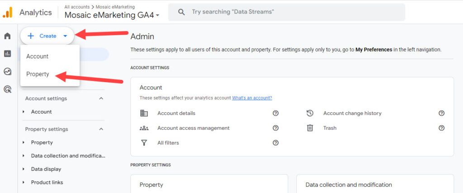Click help icon beside Account access management
This screenshot has width=463, height=193.
tap(275, 128)
